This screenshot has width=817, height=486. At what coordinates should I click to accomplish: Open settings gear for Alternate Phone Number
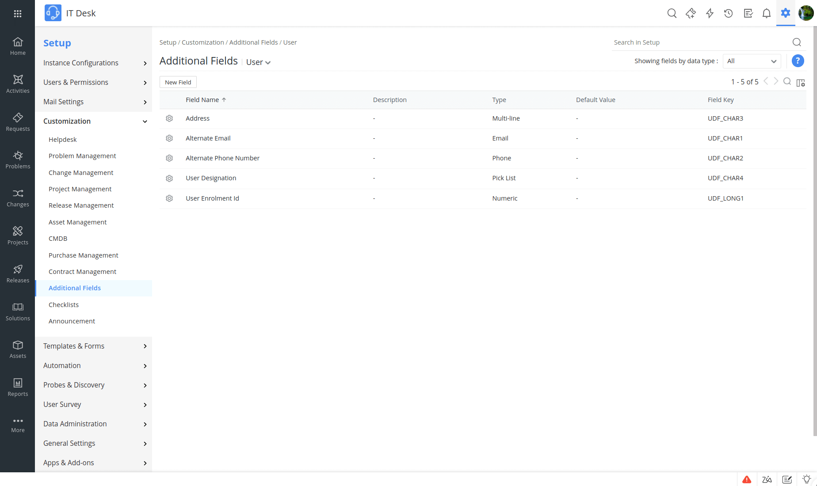coord(169,158)
